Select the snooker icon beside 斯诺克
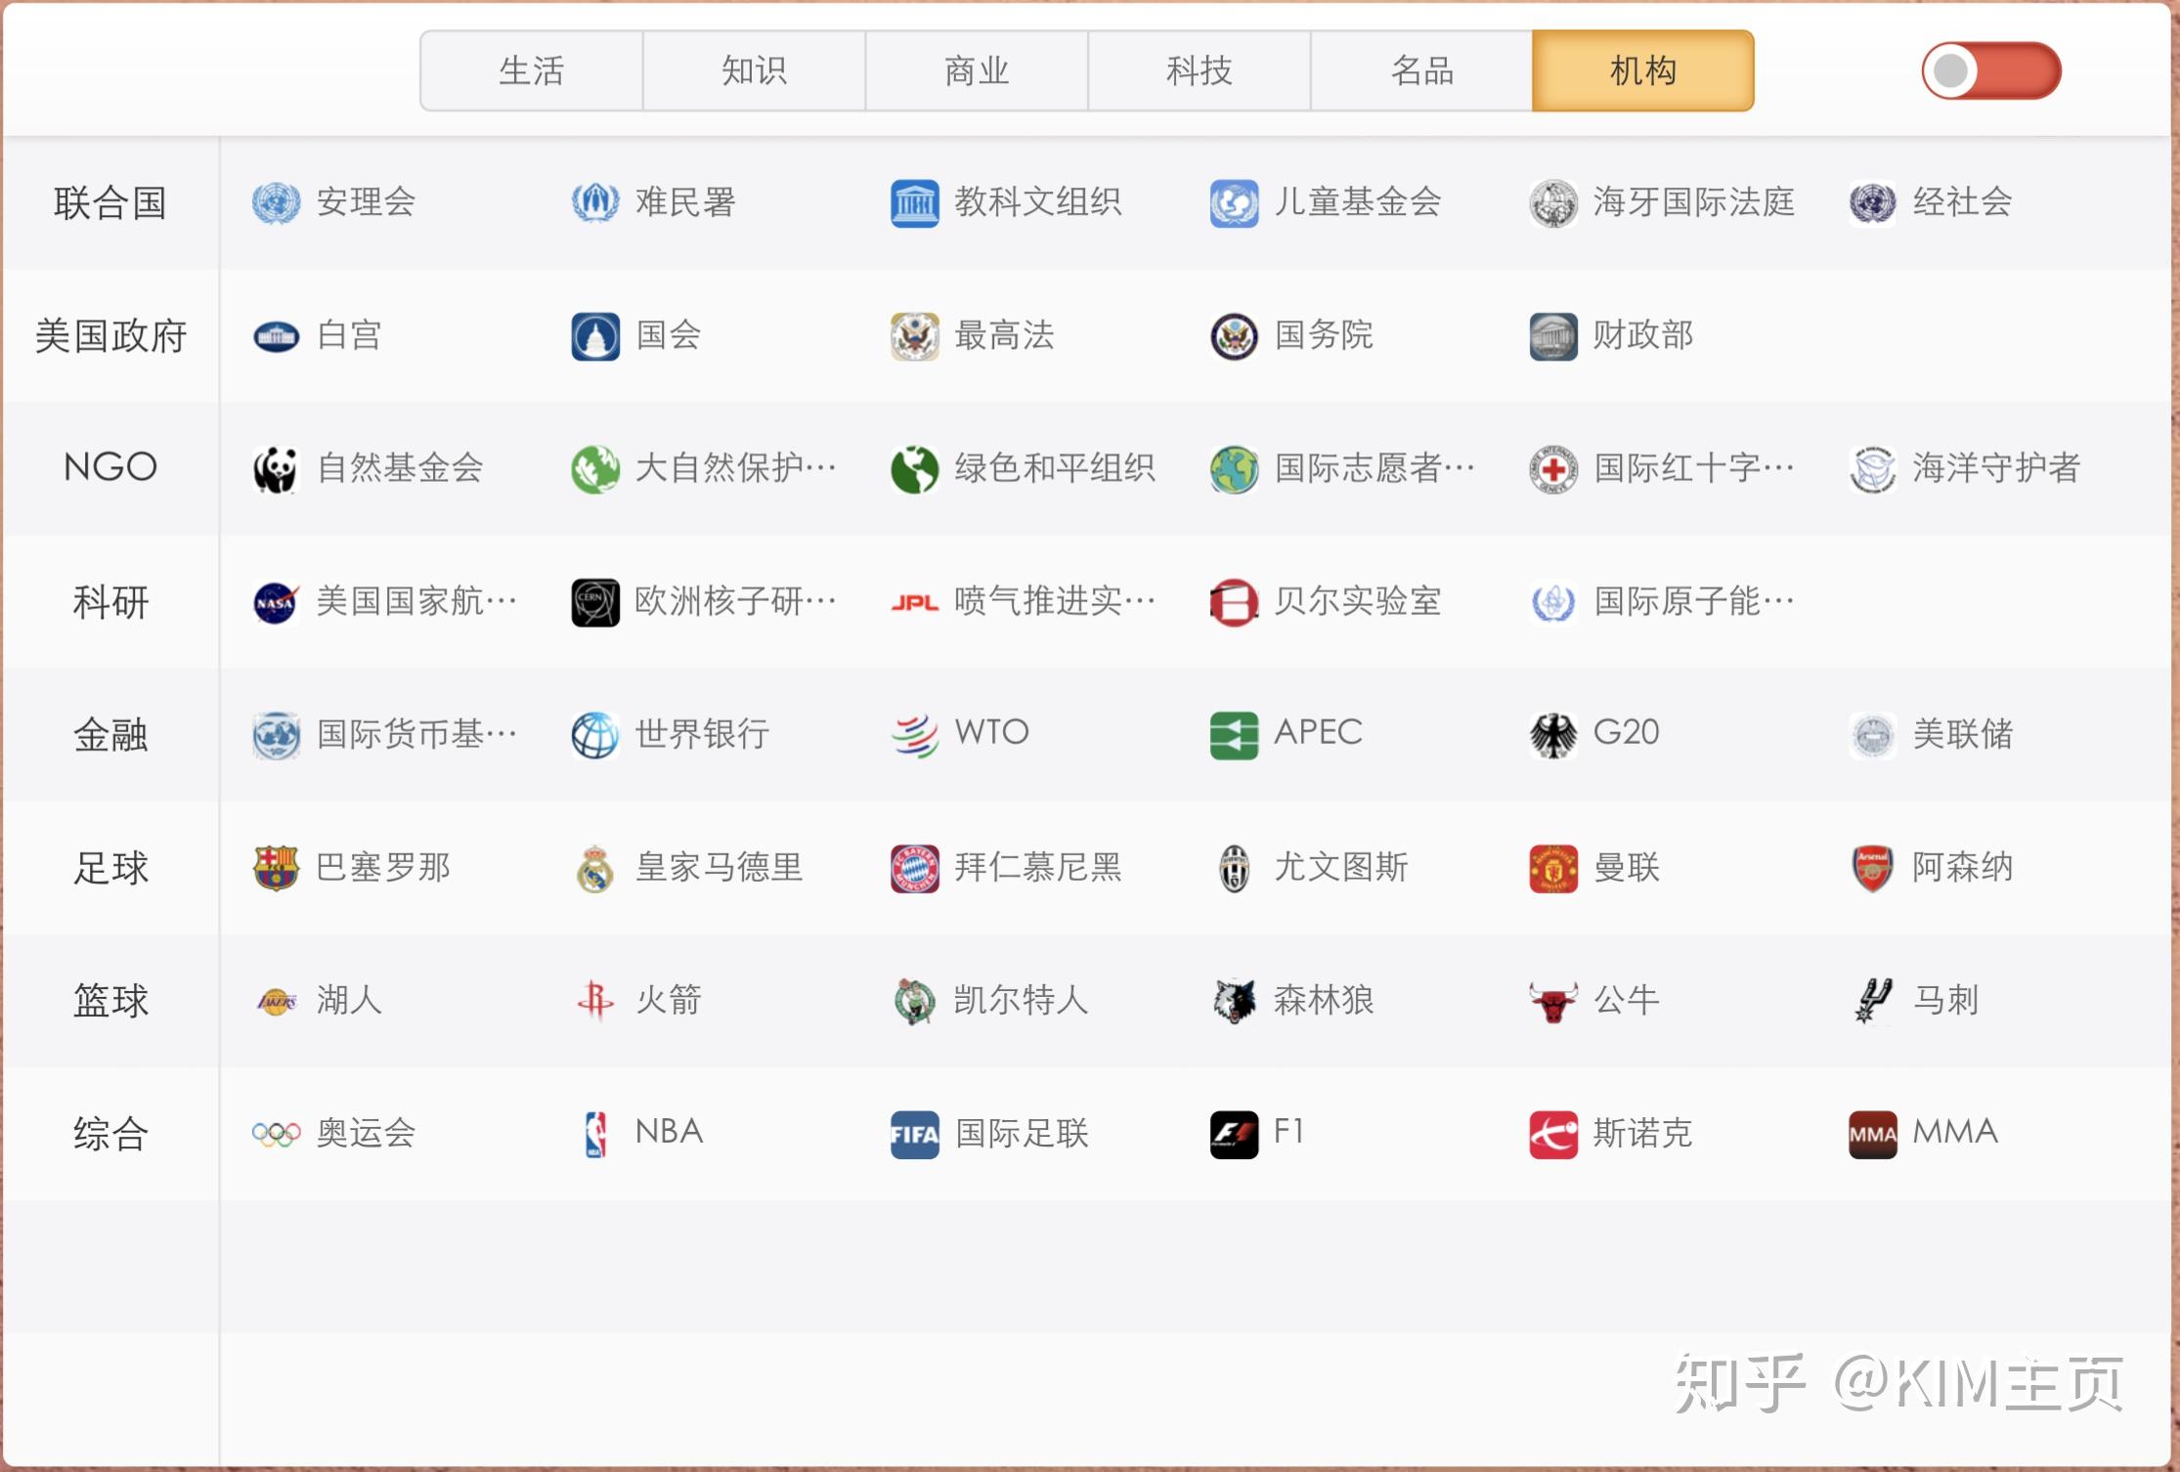The width and height of the screenshot is (2180, 1472). 1554,1135
